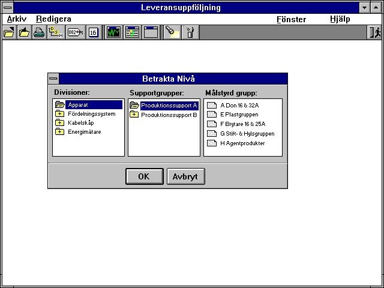Click document icon beside H Agentprodukter
The image size is (384, 288).
[x=212, y=143]
